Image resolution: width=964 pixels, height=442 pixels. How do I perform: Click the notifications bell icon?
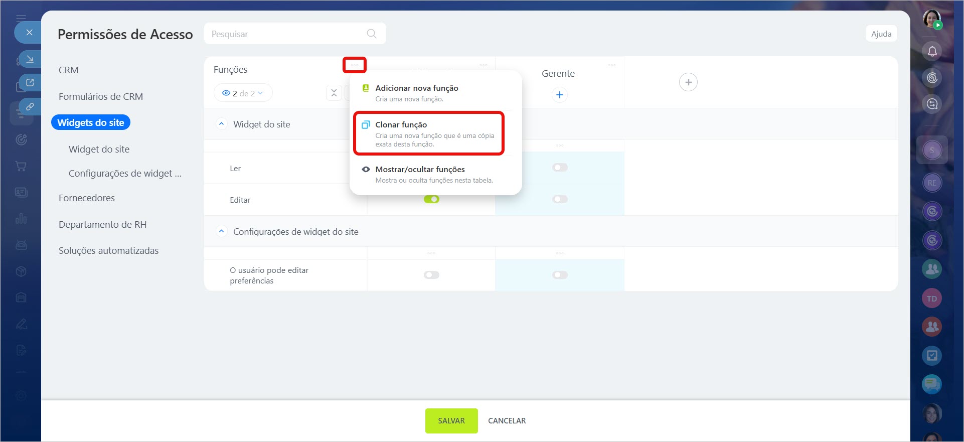tap(932, 51)
